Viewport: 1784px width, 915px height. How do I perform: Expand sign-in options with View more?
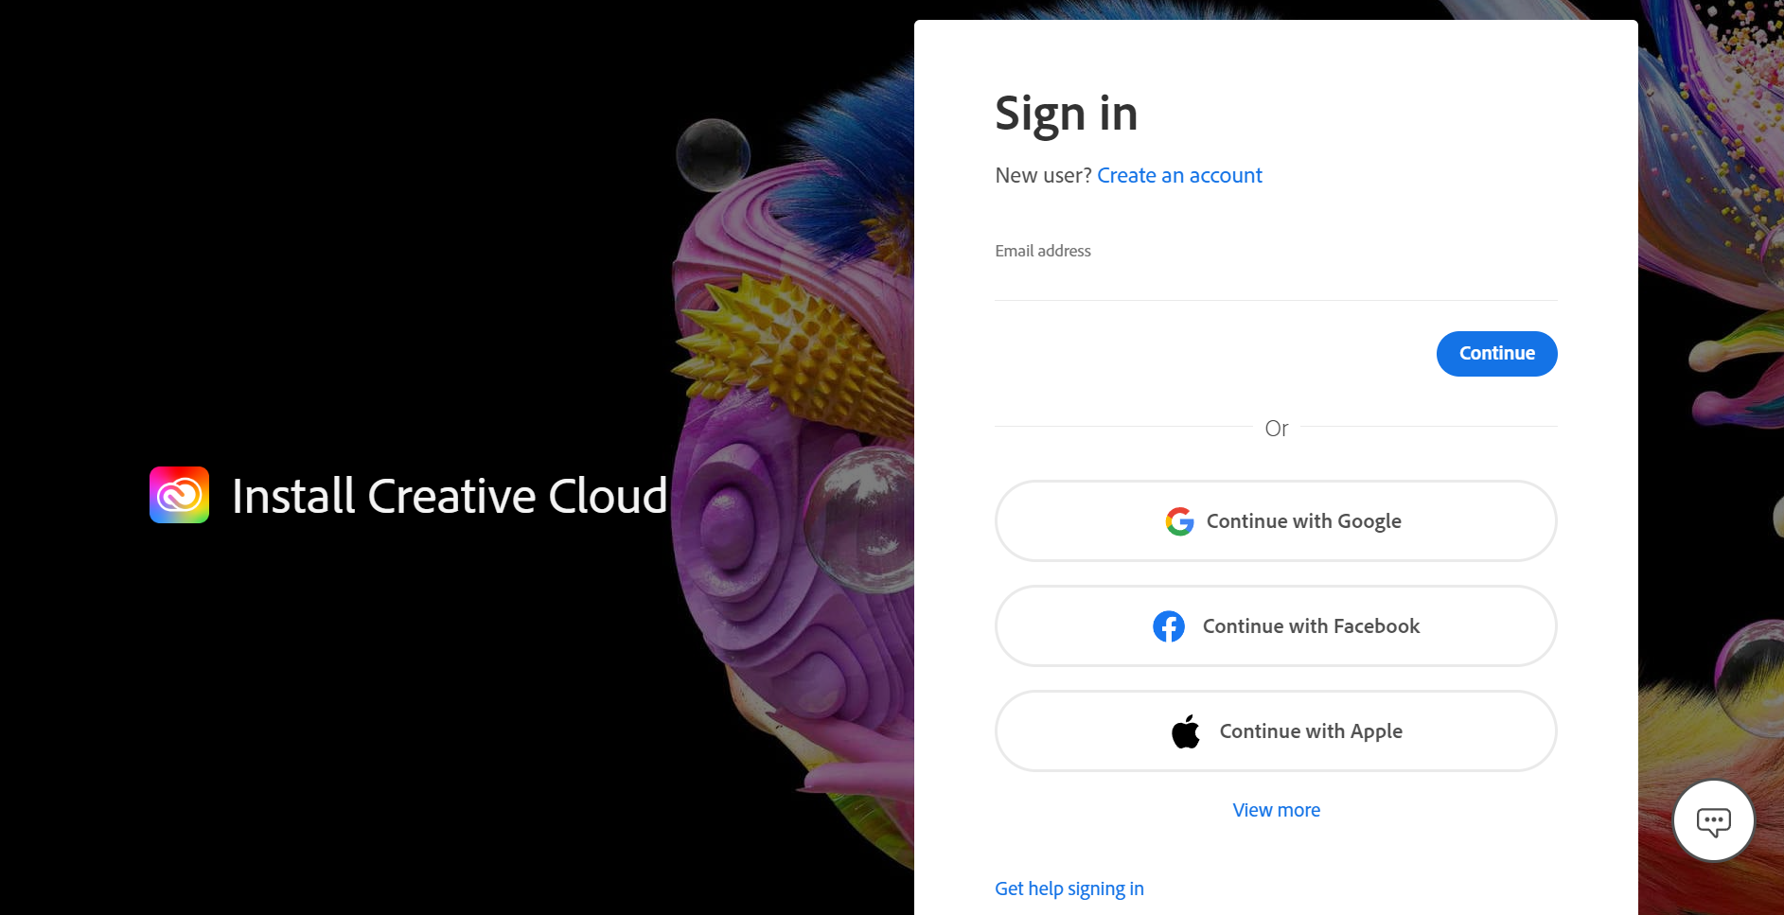coord(1276,810)
